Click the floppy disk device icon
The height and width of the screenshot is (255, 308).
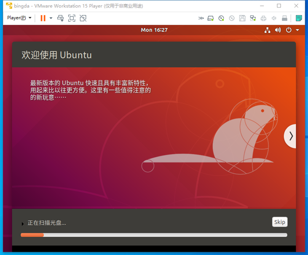click(242, 18)
